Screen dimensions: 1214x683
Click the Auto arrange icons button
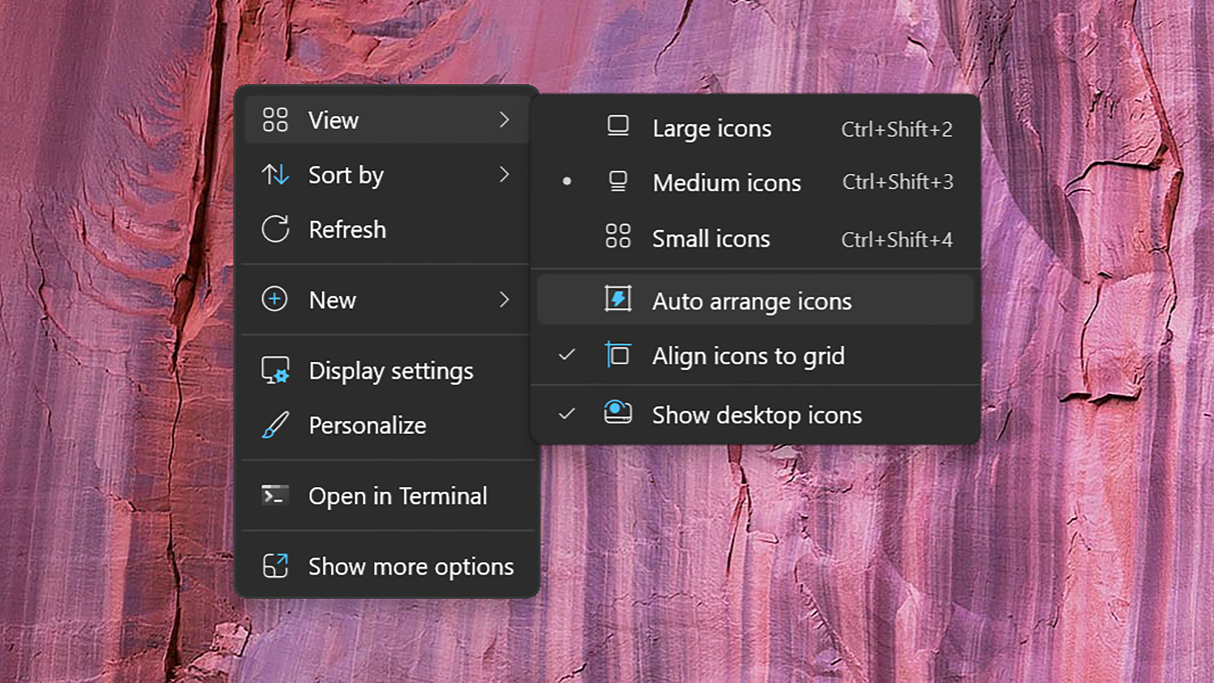click(752, 301)
